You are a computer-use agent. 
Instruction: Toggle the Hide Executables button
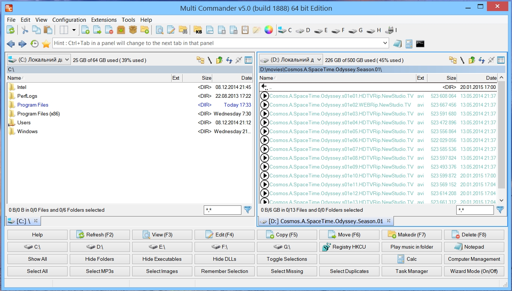click(162, 259)
